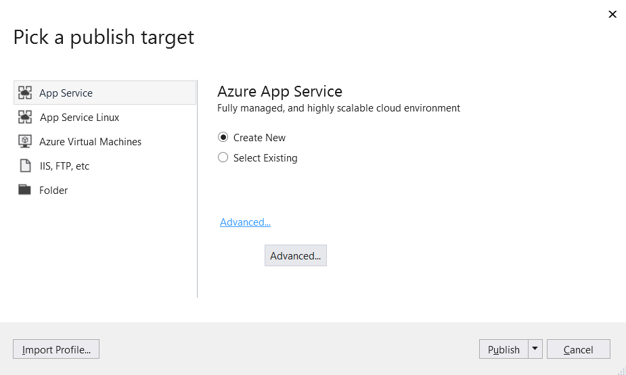Cancel the publish target dialog

pyautogui.click(x=579, y=349)
